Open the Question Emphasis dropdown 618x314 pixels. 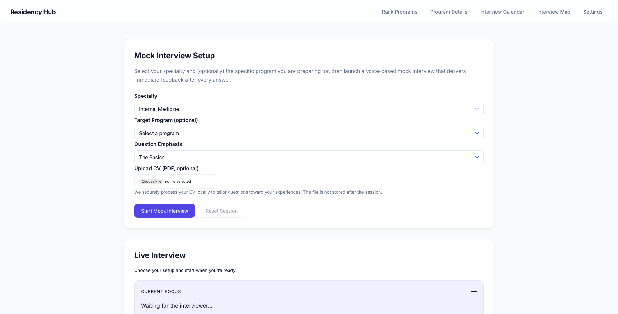tap(308, 157)
